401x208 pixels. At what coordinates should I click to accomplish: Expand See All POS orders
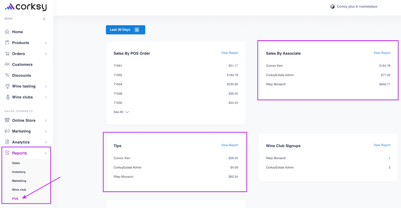(x=121, y=112)
